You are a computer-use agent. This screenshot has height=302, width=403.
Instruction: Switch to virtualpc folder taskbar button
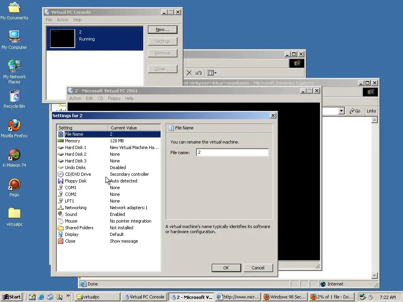pyautogui.click(x=98, y=297)
